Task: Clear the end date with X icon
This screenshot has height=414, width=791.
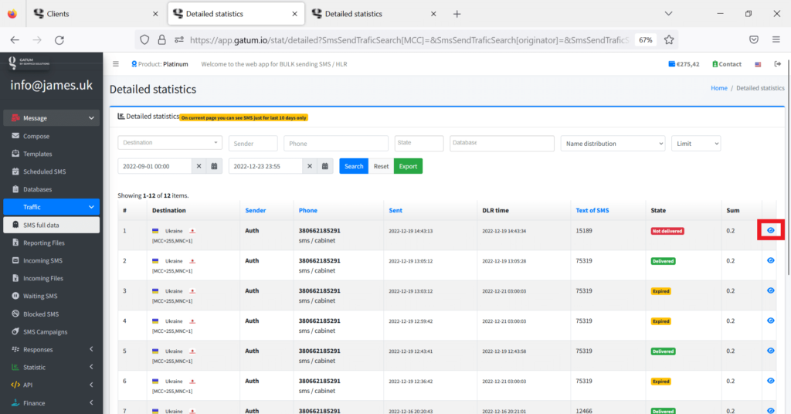Action: pos(309,166)
